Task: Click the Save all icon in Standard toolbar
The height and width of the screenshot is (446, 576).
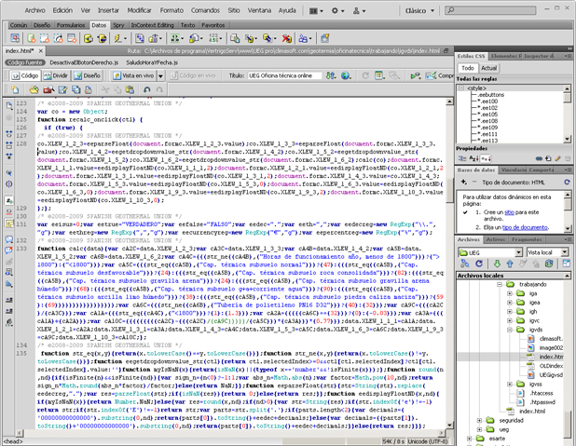Action: point(76,89)
